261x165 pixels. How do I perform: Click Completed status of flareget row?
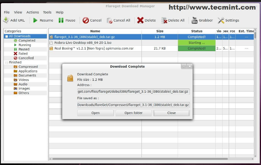point(196,37)
